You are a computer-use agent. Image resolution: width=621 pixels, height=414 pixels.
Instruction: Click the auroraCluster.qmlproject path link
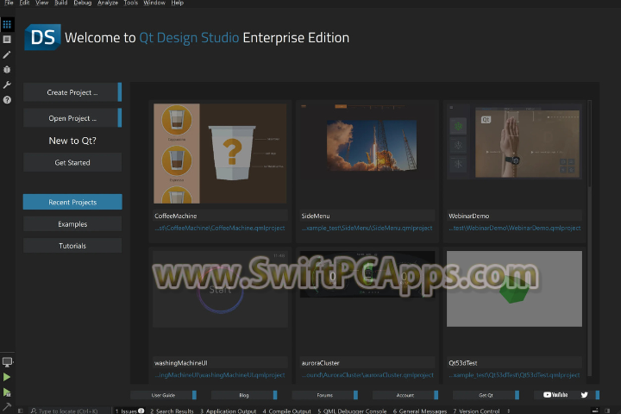tap(367, 375)
